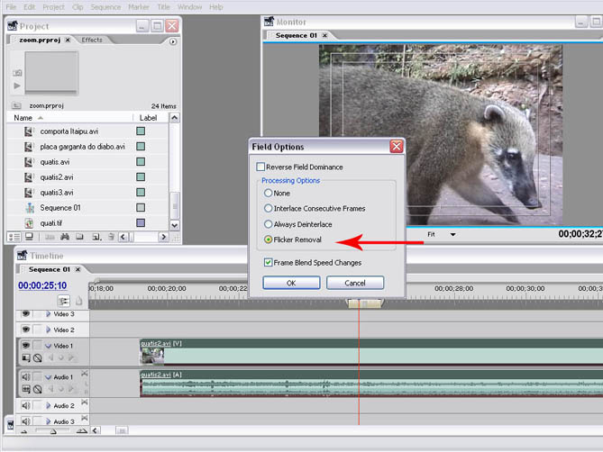603x452 pixels.
Task: Uncheck Frame Blend Speed Changes
Action: pos(269,262)
